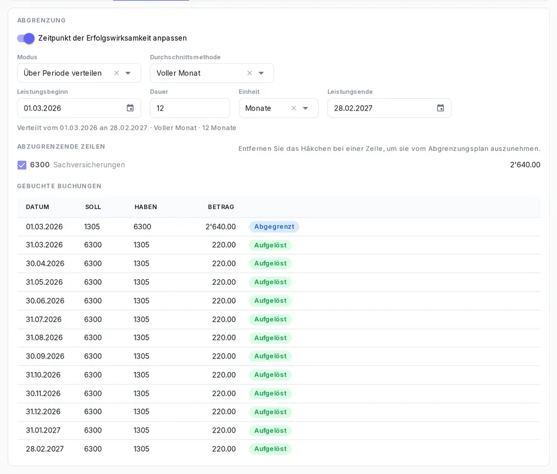Toggle Zeitpunkt der Erfolgswirksamkeit anpassen switch
The height and width of the screenshot is (474, 557).
pos(26,38)
